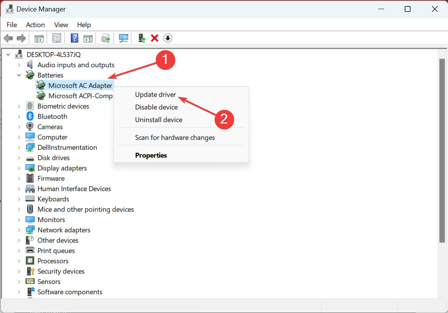Image resolution: width=448 pixels, height=313 pixels.
Task: Click the Network adapters icon
Action: (30, 230)
